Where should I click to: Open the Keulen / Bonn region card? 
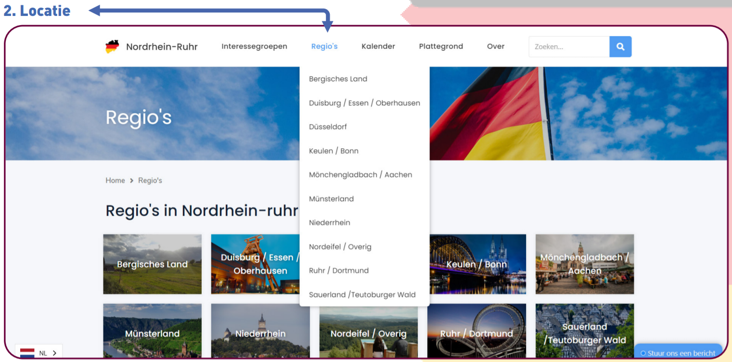pos(477,264)
